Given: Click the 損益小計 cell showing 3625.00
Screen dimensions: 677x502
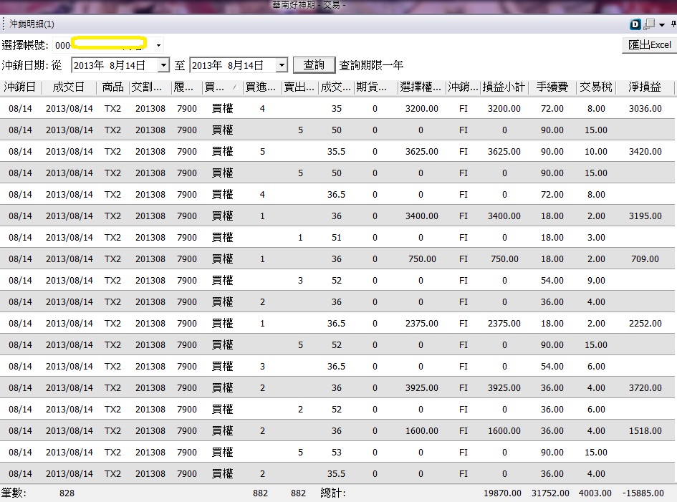Looking at the screenshot, I should click(504, 152).
